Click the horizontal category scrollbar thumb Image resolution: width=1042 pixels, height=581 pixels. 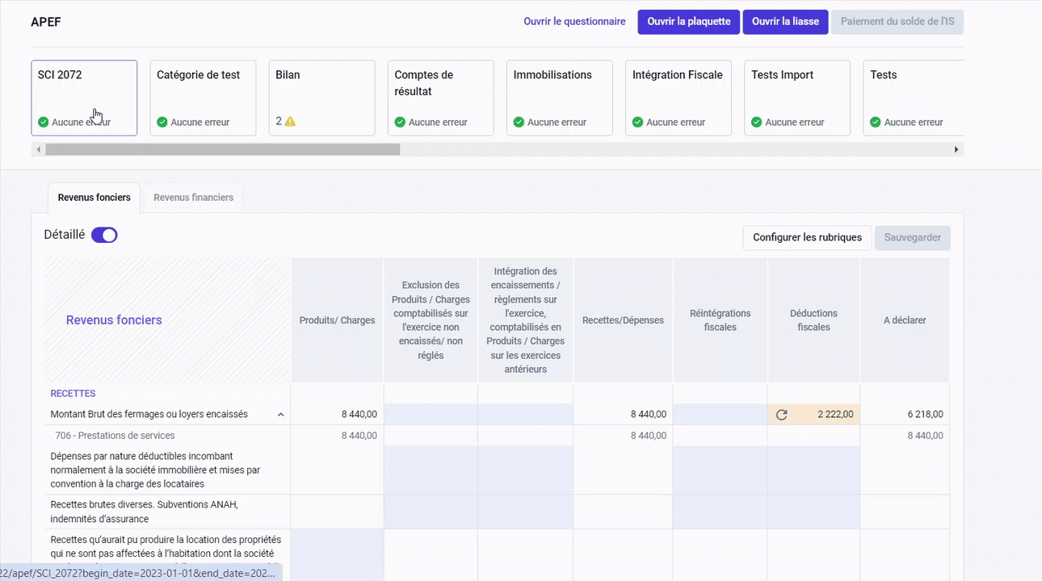click(223, 149)
